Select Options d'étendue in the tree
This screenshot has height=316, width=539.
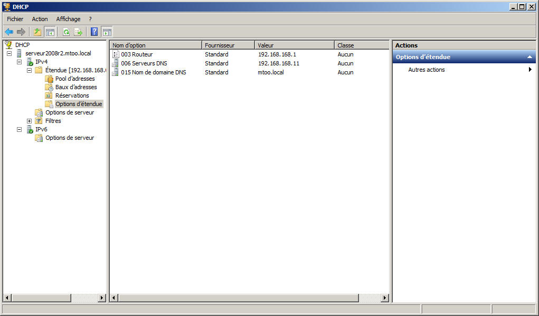point(79,104)
